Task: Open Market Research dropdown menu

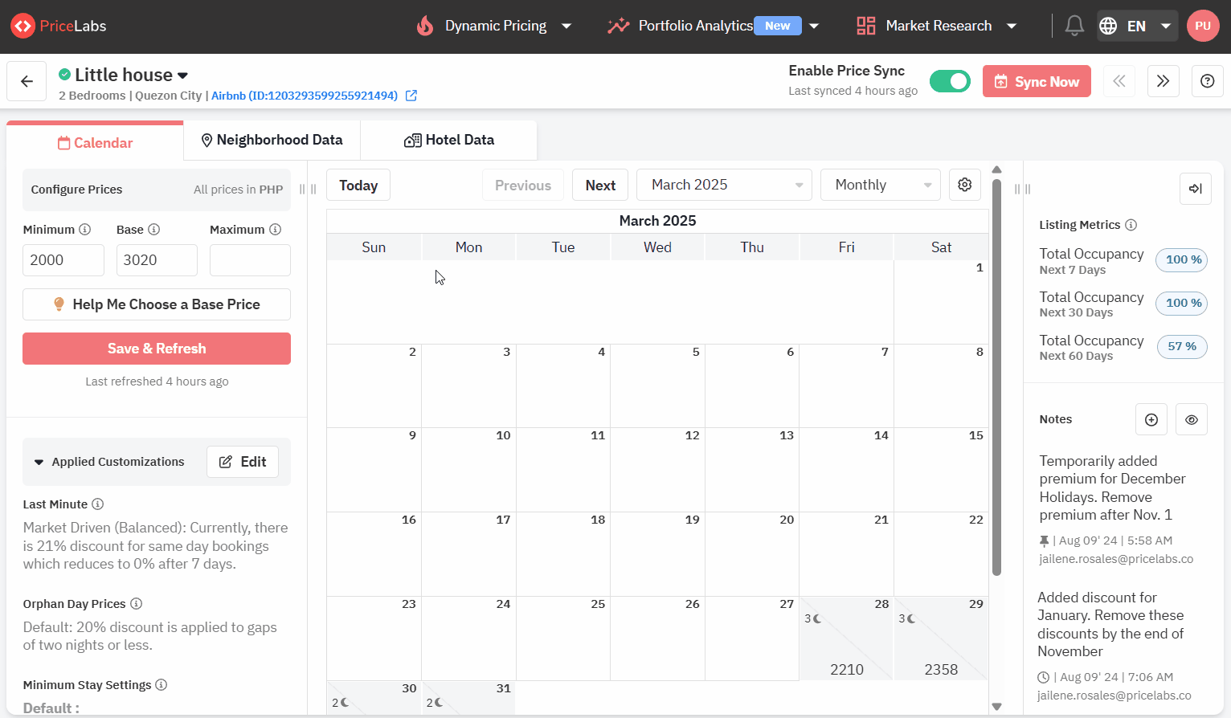Action: 937,26
